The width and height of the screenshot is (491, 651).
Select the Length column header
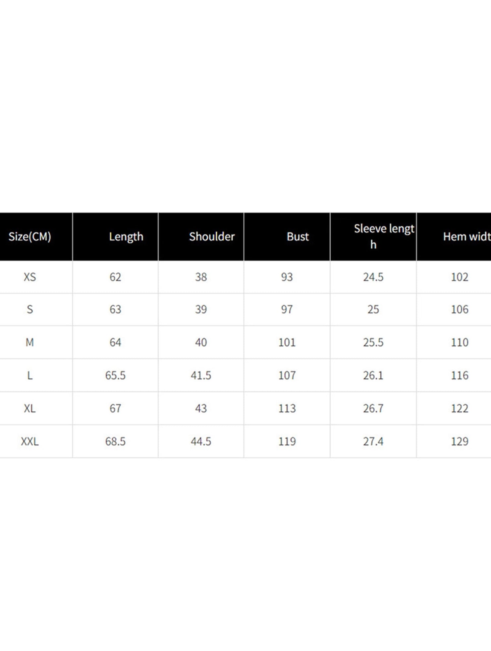pyautogui.click(x=126, y=236)
